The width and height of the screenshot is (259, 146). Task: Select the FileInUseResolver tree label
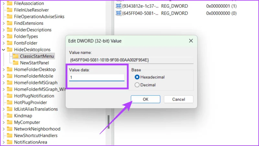[31, 10]
